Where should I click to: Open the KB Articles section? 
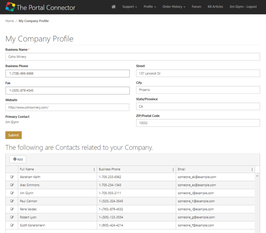(215, 7)
